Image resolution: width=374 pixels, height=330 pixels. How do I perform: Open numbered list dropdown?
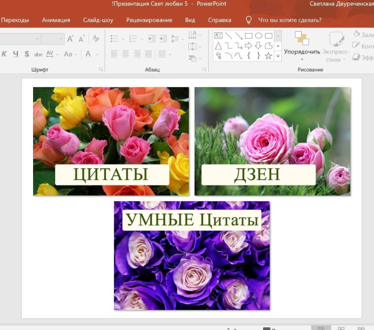[141, 39]
